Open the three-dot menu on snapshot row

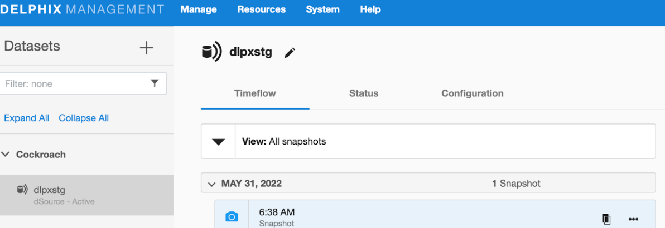(x=633, y=219)
